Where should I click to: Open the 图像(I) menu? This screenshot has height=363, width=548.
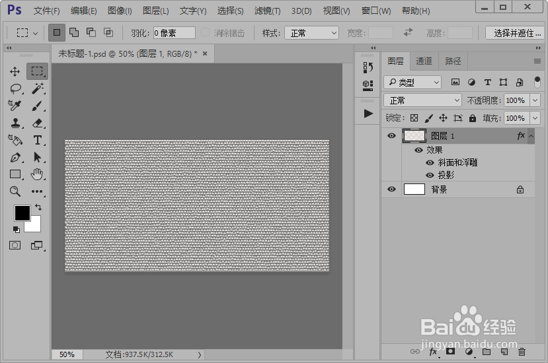click(x=120, y=11)
